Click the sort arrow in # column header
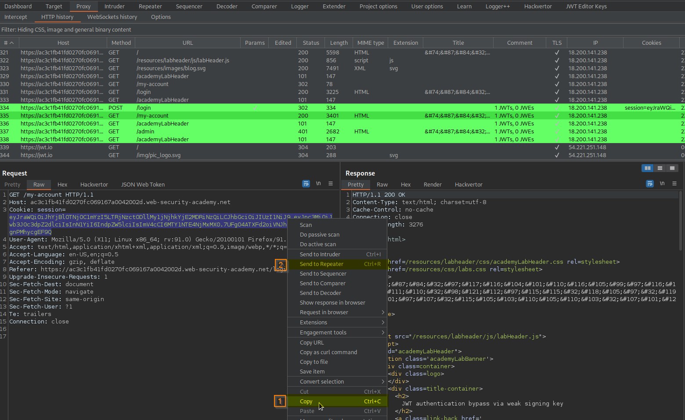 click(12, 43)
